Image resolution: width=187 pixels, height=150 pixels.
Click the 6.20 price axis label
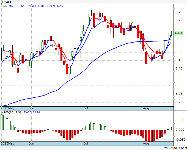[x=179, y=102]
